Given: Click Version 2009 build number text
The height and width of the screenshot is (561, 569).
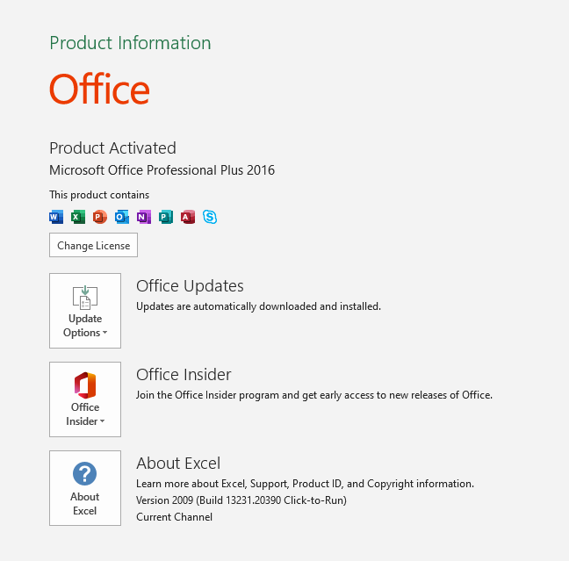Looking at the screenshot, I should coord(241,500).
